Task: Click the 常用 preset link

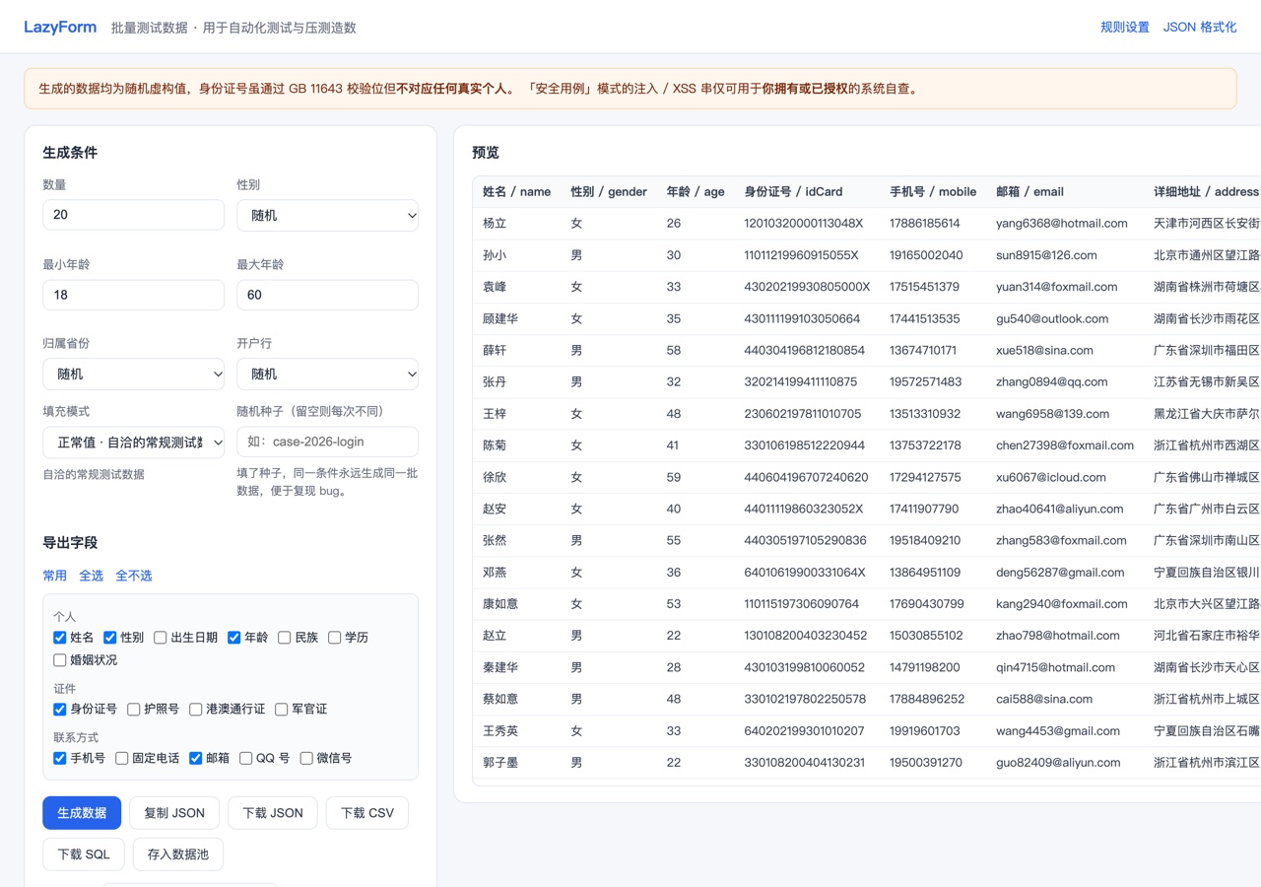Action: 55,576
